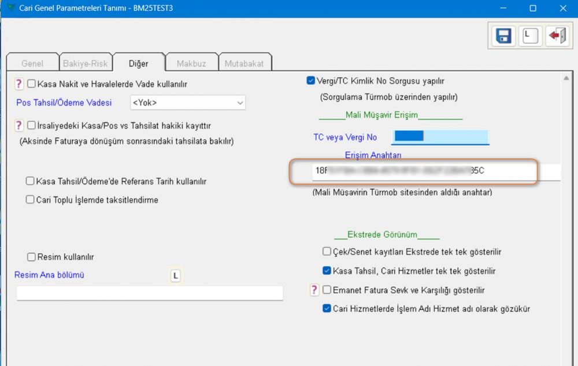Image resolution: width=578 pixels, height=366 pixels.
Task: Select the Bakiye-Risk tab
Action: click(x=85, y=64)
